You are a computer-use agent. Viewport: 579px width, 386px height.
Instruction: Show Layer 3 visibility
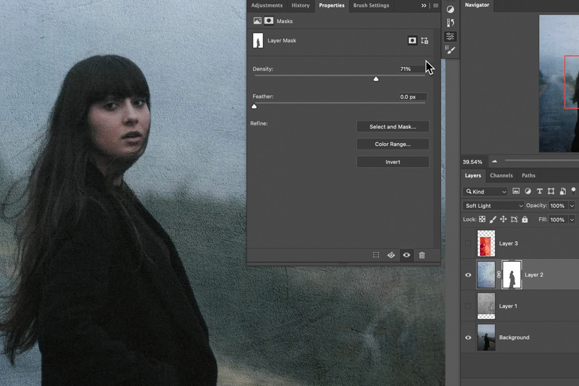point(468,243)
